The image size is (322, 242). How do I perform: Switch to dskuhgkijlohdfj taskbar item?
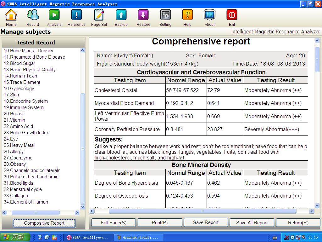click(138, 238)
